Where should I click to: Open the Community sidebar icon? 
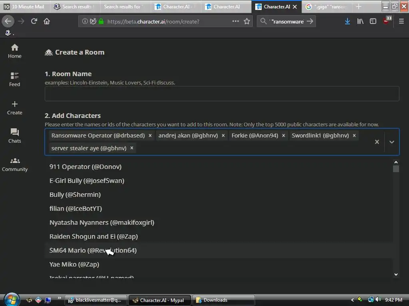[15, 164]
